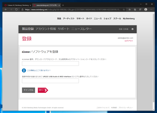Open the favorites list icon
The width and height of the screenshot is (157, 113).
click(130, 10)
